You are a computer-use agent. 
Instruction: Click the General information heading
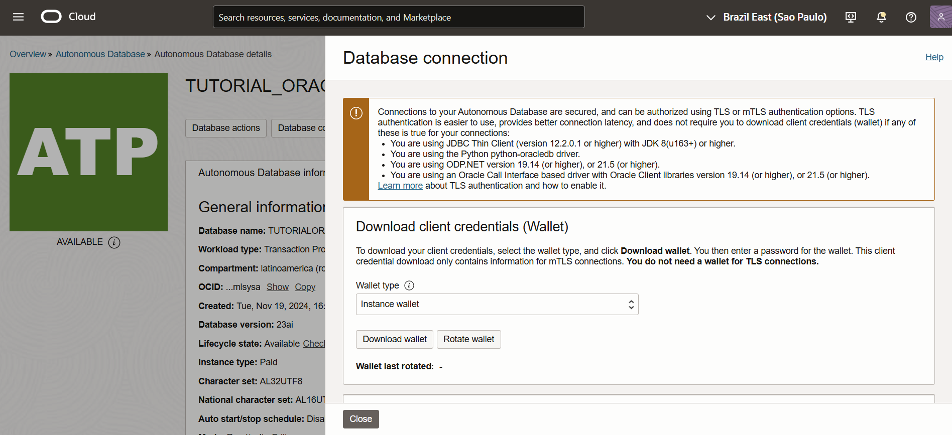click(x=262, y=207)
